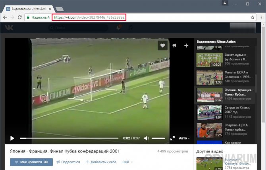
Task: Click the address bar URL
Action: coord(89,17)
